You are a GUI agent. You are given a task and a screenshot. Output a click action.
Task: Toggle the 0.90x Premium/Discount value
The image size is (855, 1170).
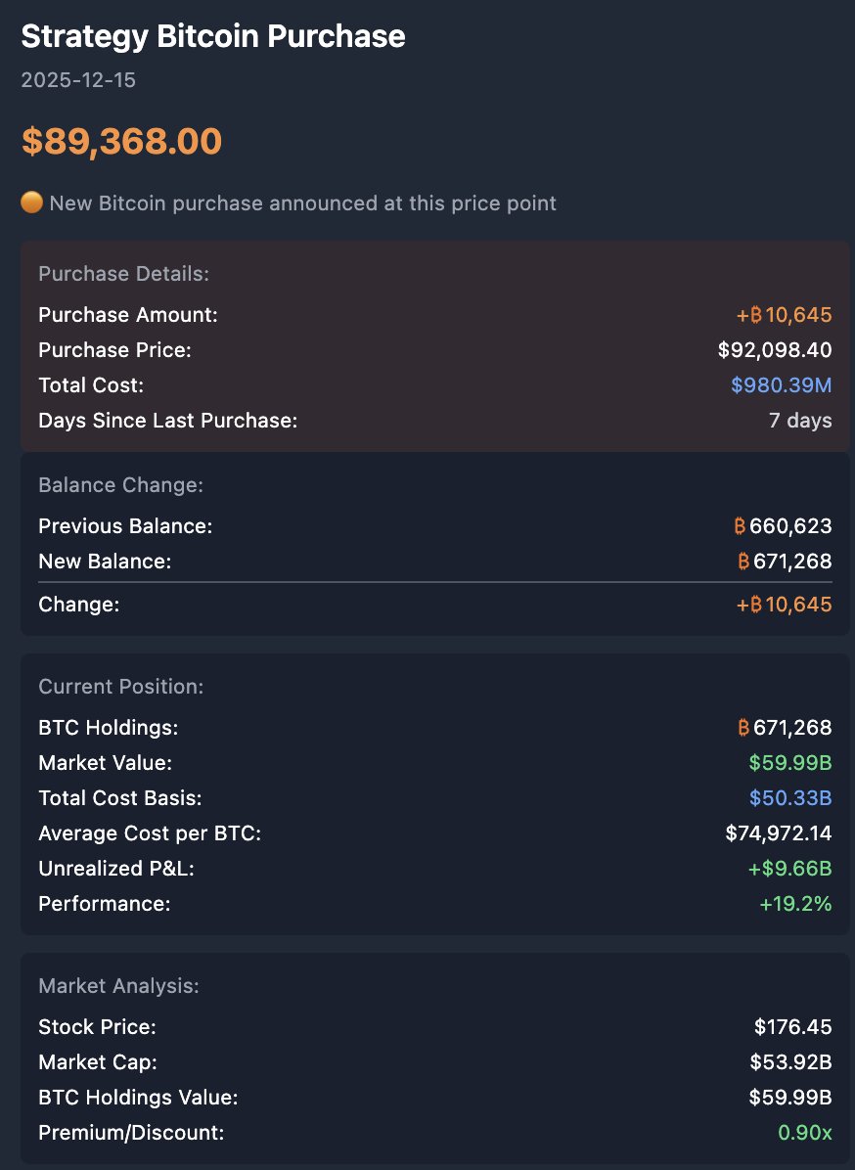point(804,1132)
